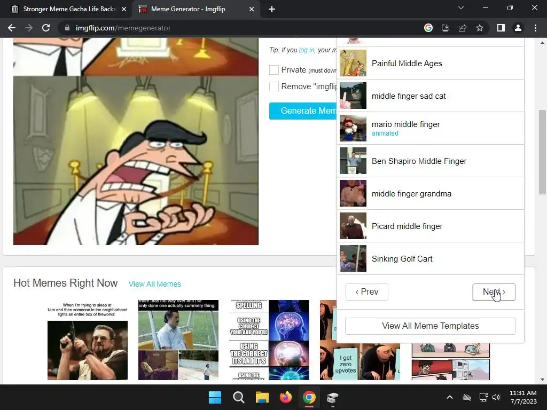Click the Picard middle finger thumbnail
The width and height of the screenshot is (547, 410).
click(x=353, y=226)
